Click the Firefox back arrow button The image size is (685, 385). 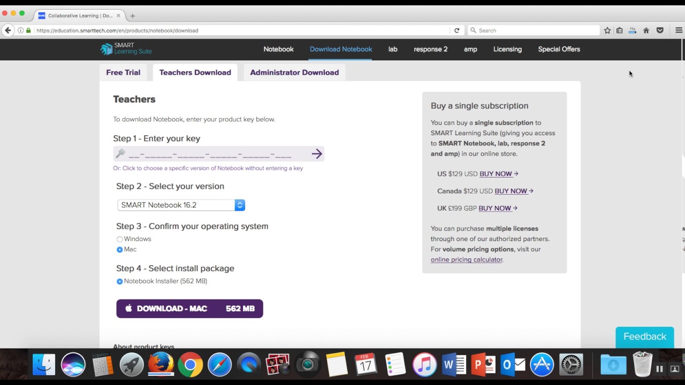point(7,30)
